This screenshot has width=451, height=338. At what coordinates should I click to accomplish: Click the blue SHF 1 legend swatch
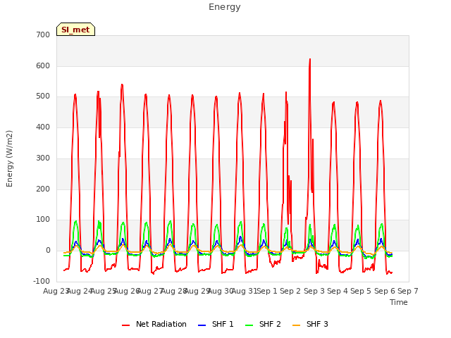[x=202, y=325]
